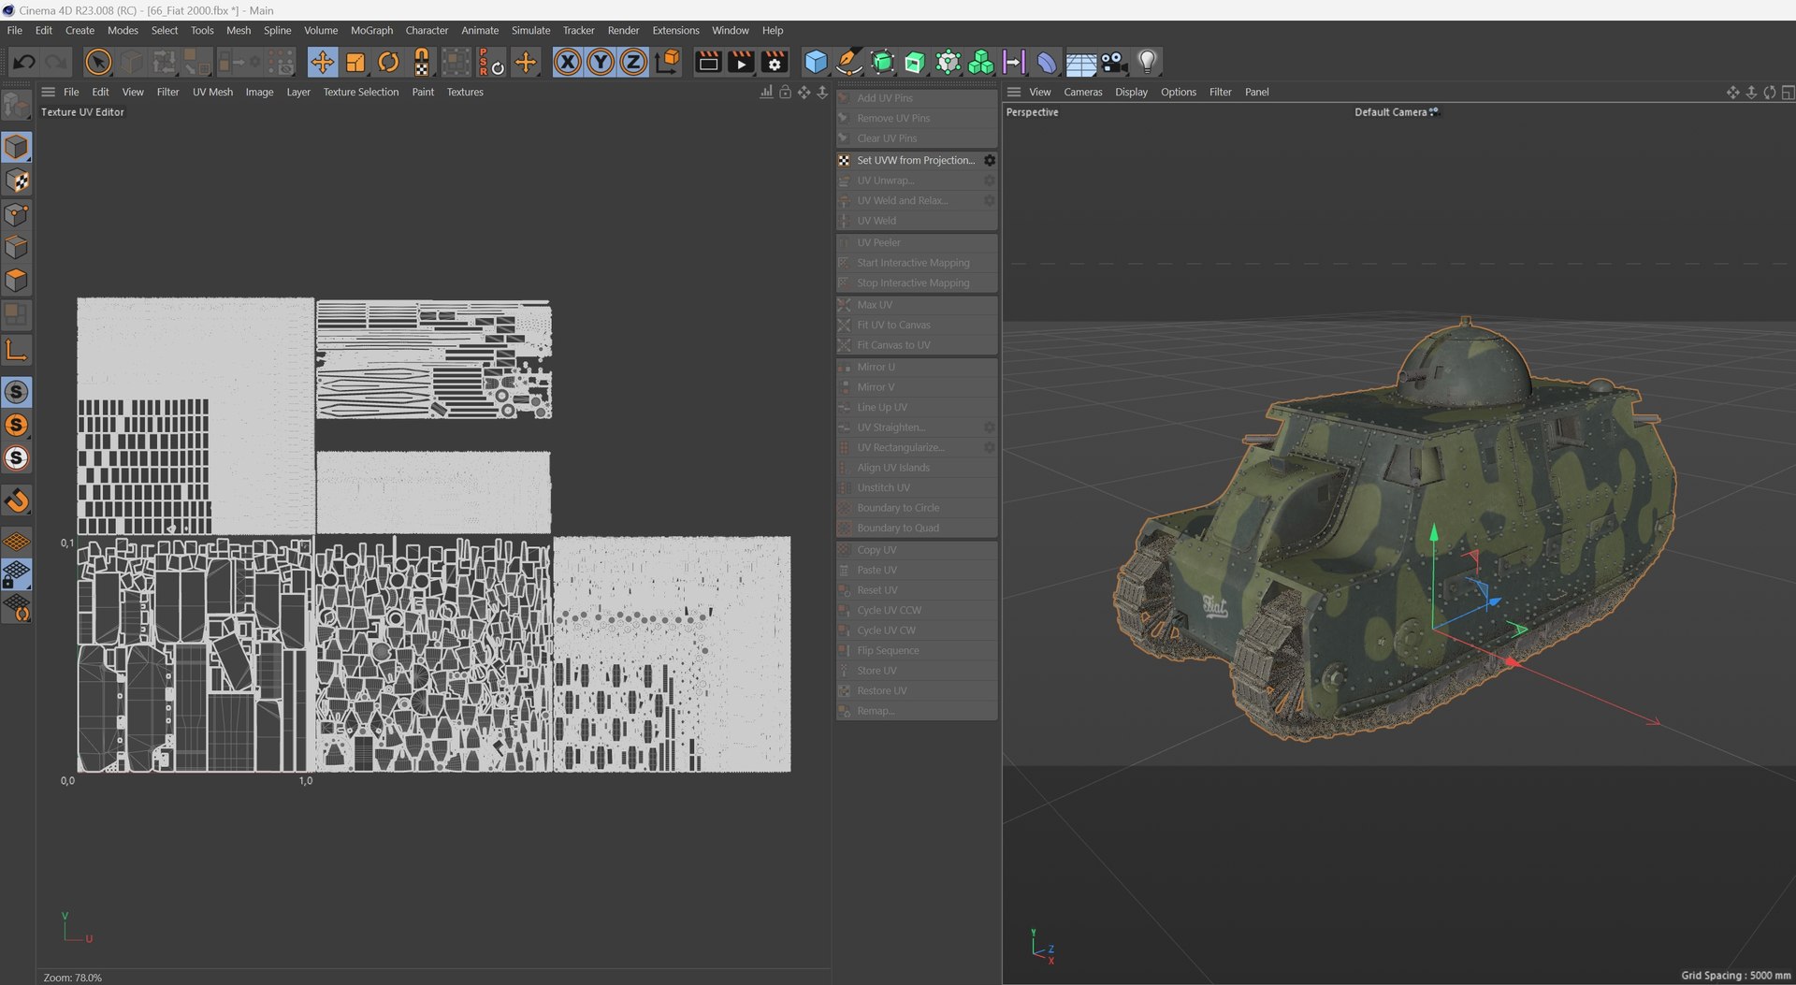The height and width of the screenshot is (985, 1796).
Task: Switch to Edges mode
Action: click(x=16, y=247)
